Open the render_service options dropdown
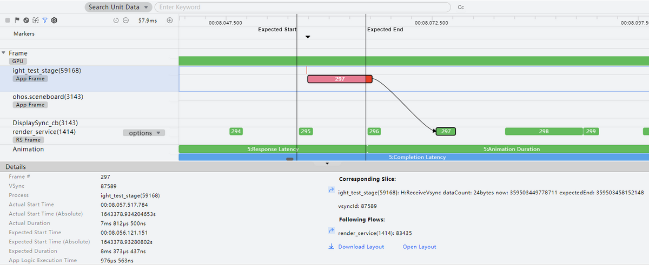 tap(144, 133)
